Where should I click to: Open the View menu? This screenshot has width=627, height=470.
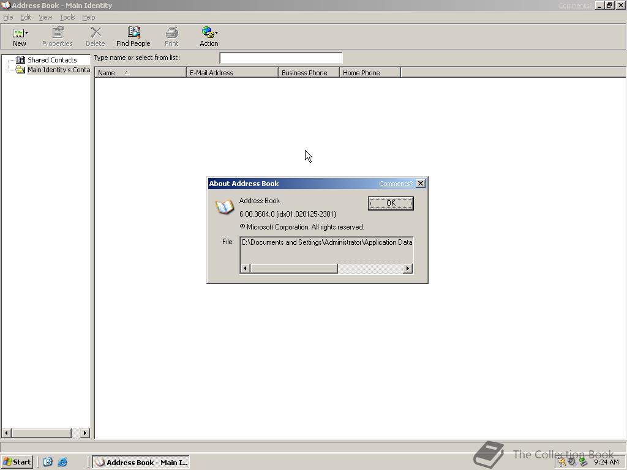(45, 17)
